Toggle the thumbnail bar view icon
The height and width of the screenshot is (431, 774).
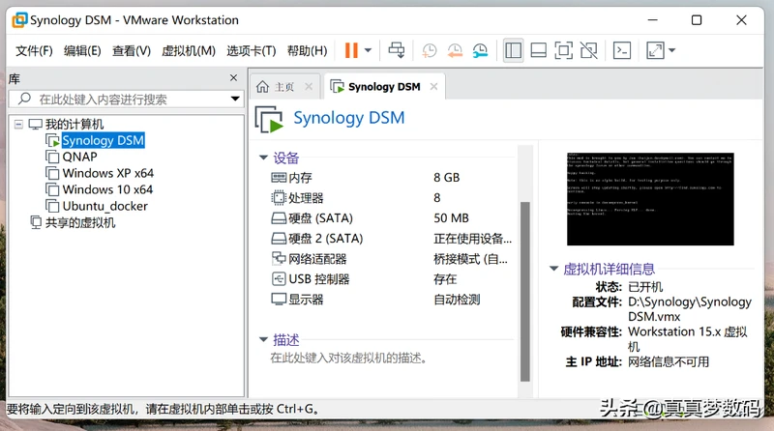(x=538, y=50)
